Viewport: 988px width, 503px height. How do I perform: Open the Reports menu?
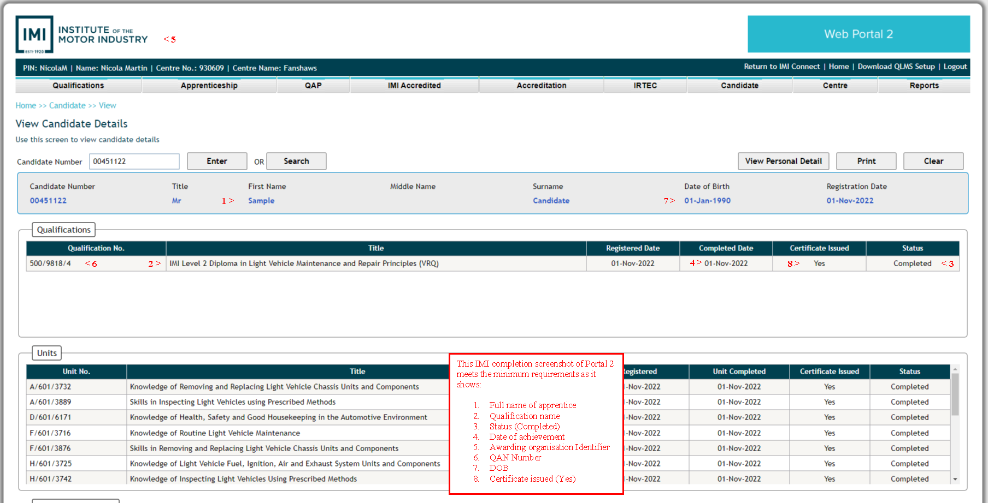(924, 86)
